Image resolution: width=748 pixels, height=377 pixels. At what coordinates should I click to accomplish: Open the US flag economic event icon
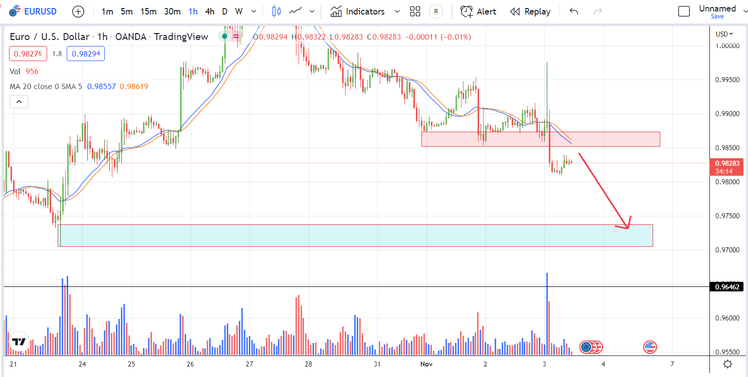(650, 346)
